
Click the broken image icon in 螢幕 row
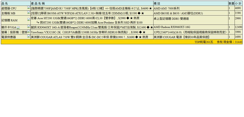point(29,31)
